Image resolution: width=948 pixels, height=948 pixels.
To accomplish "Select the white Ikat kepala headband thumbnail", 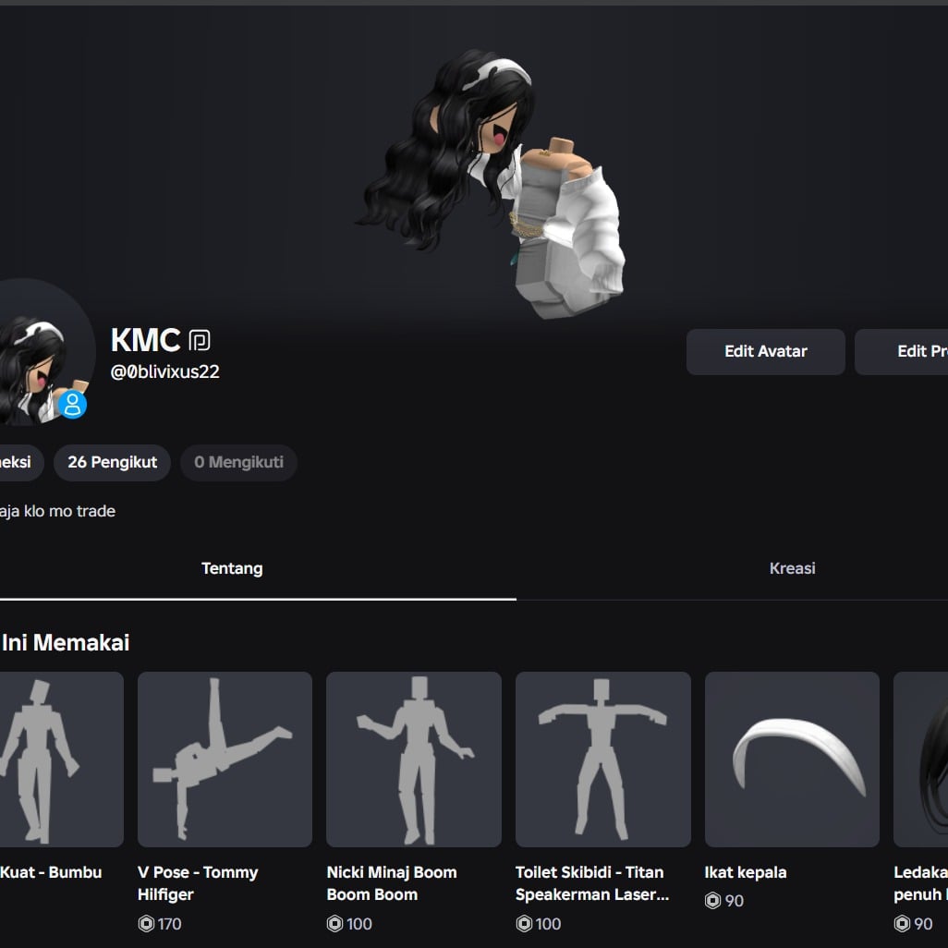I will 792,760.
